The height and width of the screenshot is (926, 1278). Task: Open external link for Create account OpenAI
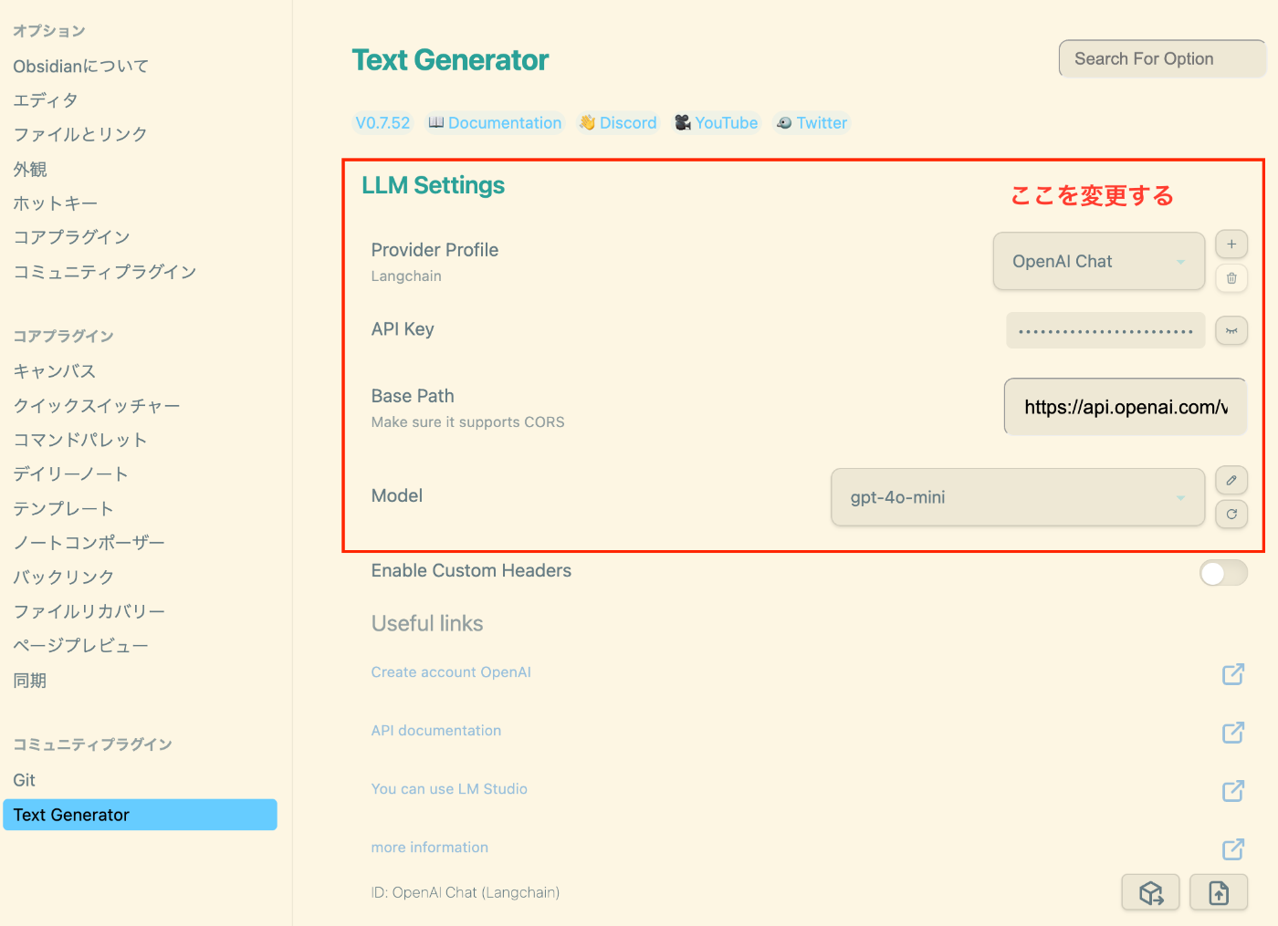(1233, 674)
